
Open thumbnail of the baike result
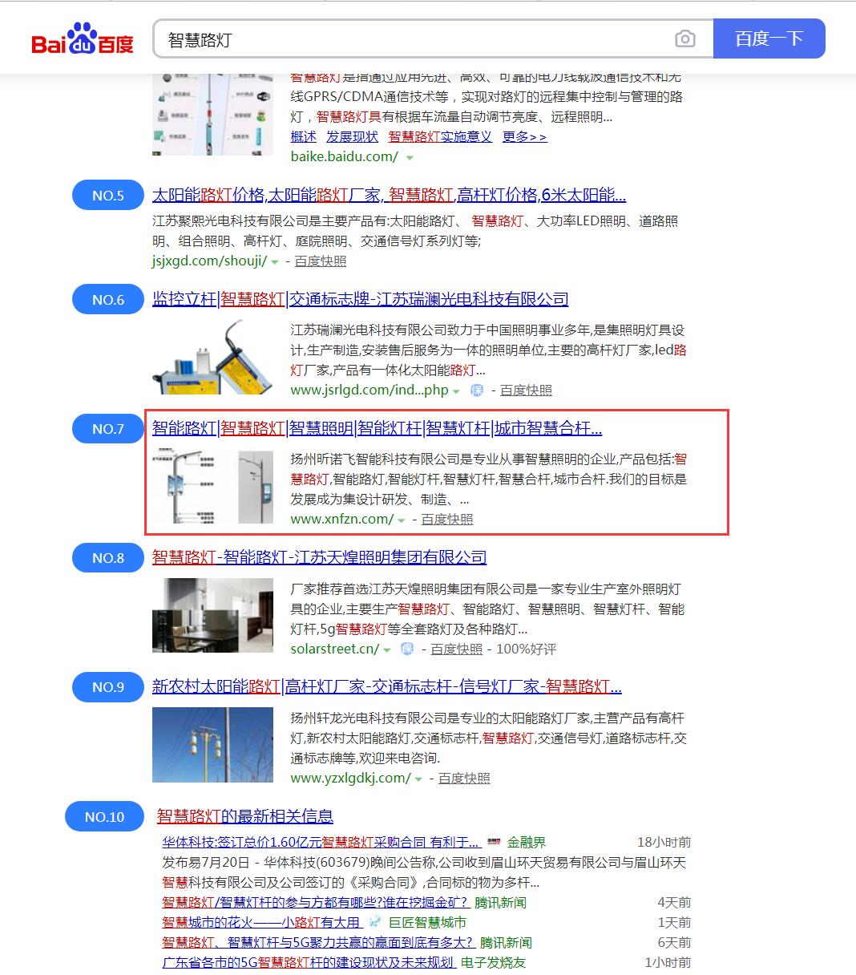point(212,114)
